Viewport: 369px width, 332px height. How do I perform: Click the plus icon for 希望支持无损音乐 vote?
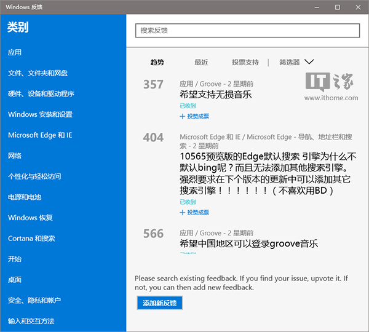click(182, 116)
